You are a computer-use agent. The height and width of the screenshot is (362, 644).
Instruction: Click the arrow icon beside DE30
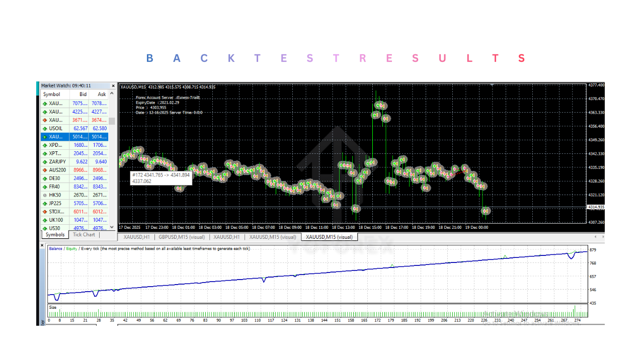pos(45,178)
